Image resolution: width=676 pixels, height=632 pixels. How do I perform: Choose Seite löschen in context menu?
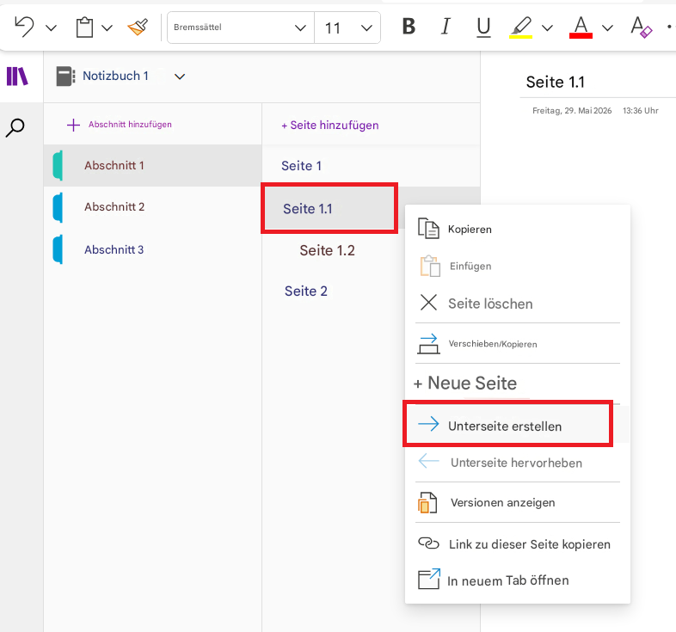[x=518, y=304]
